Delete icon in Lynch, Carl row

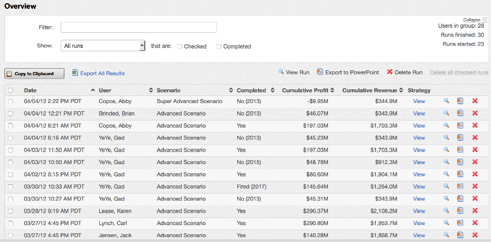pos(475,222)
